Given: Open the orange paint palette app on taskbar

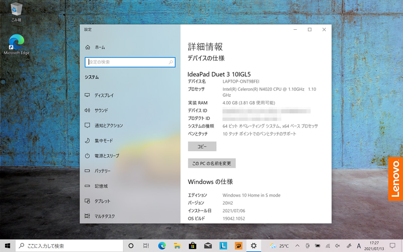Looking at the screenshot, I should point(238,246).
